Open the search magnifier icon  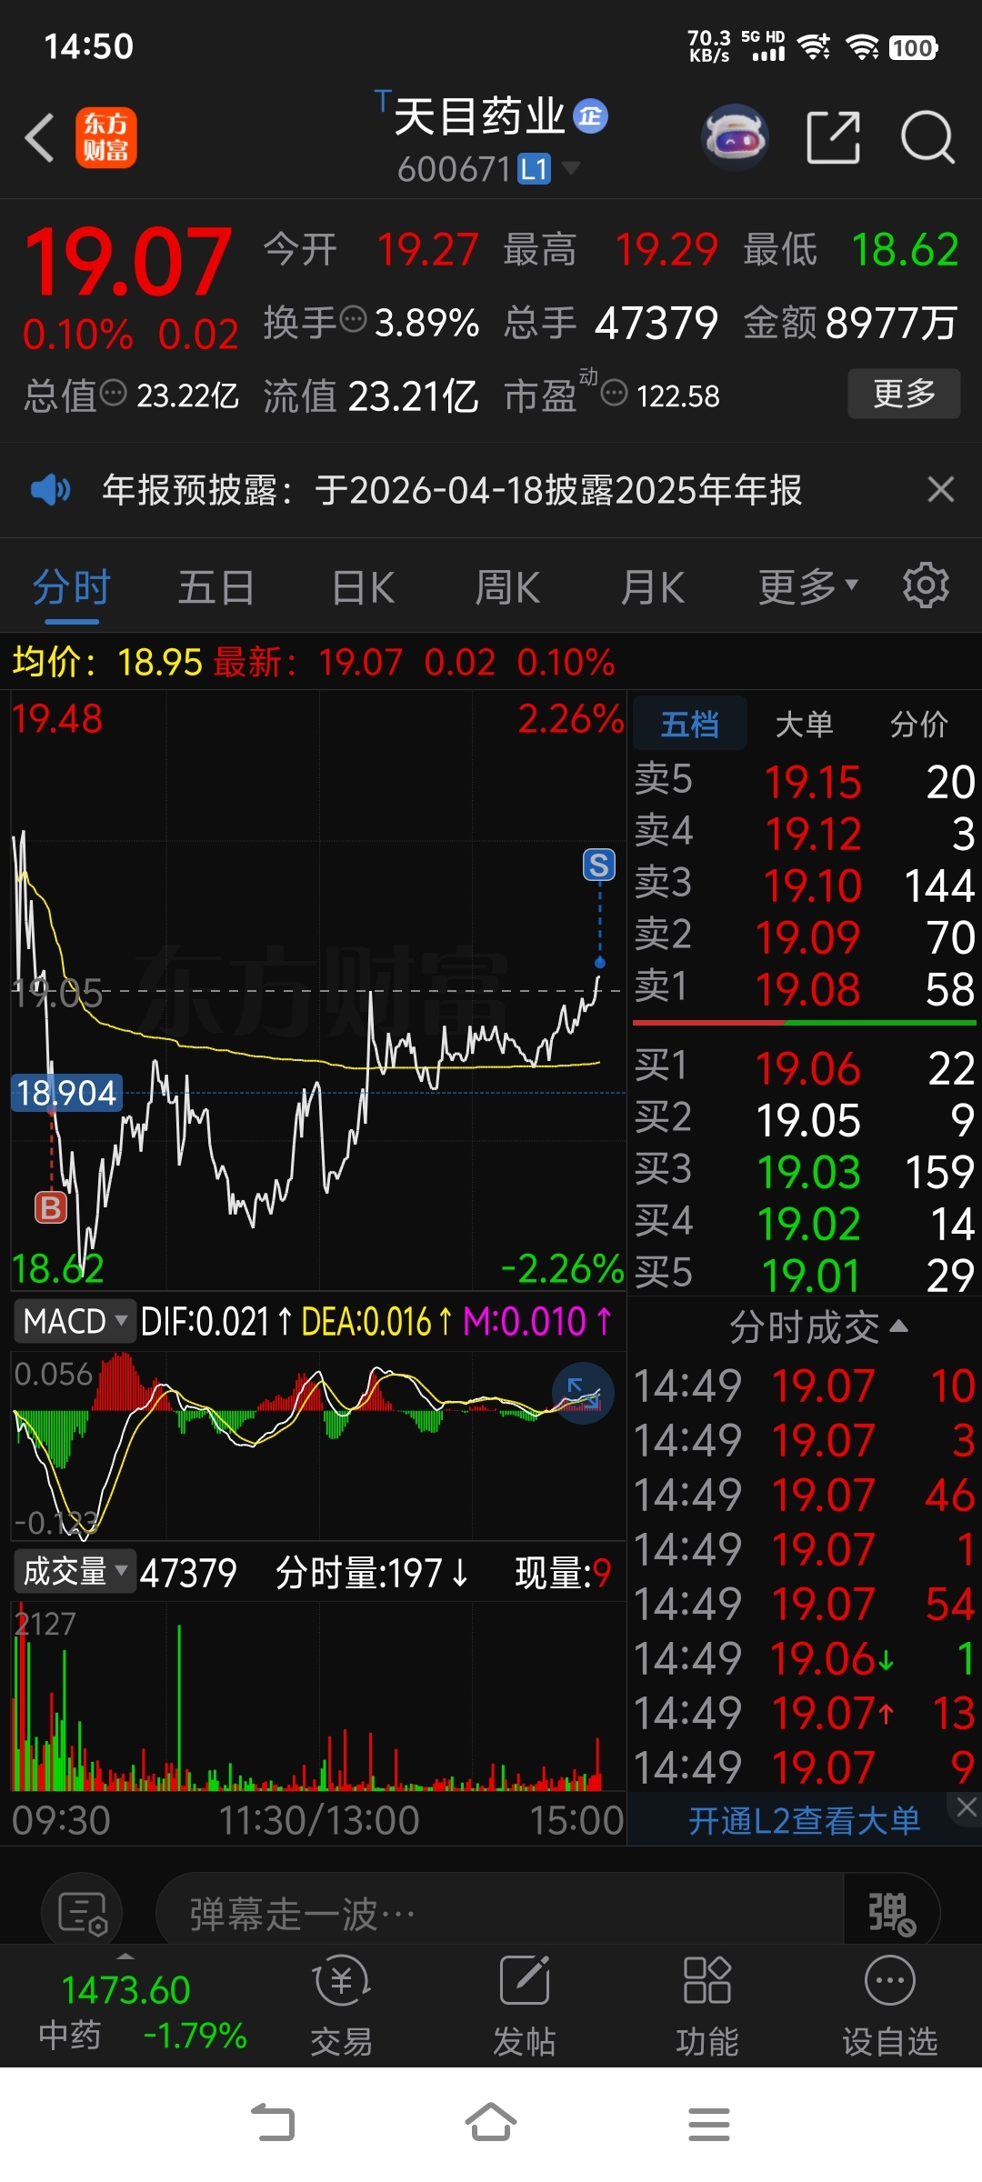pyautogui.click(x=927, y=138)
